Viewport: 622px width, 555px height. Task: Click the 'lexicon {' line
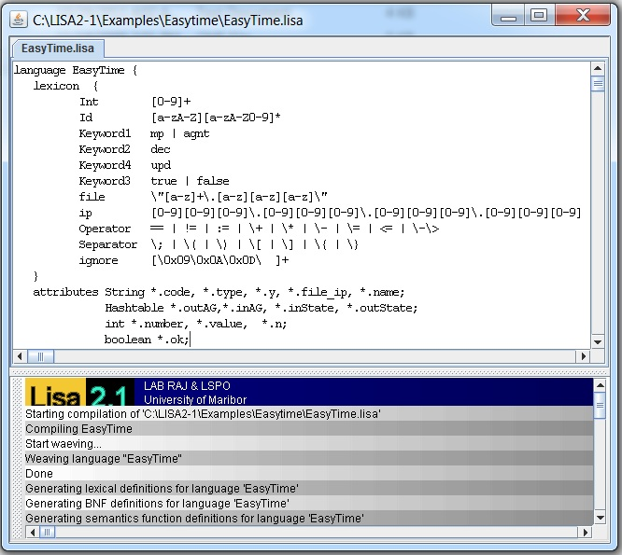coord(65,86)
